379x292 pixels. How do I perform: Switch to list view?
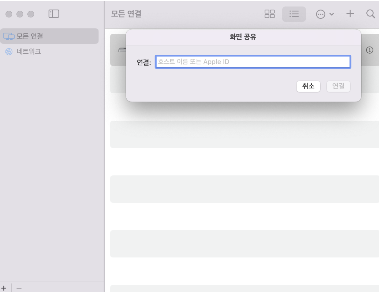[294, 14]
